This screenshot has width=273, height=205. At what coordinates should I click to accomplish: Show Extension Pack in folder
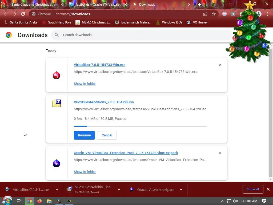click(x=85, y=172)
